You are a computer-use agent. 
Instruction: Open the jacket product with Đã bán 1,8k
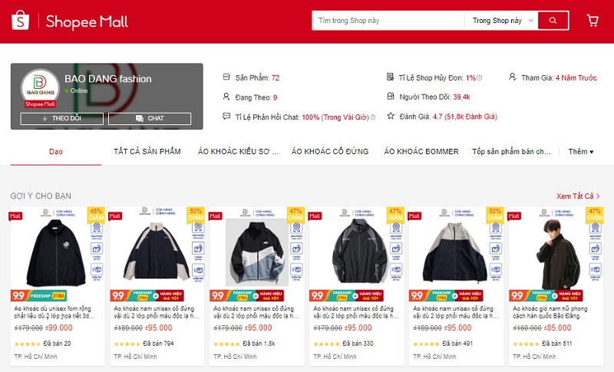pyautogui.click(x=257, y=286)
